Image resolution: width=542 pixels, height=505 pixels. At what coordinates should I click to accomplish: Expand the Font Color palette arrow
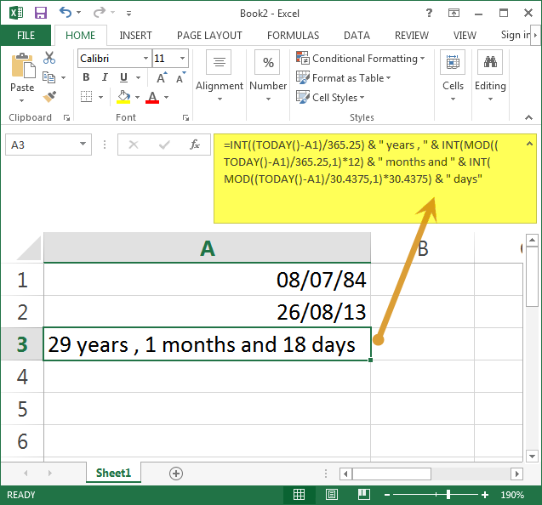point(166,98)
